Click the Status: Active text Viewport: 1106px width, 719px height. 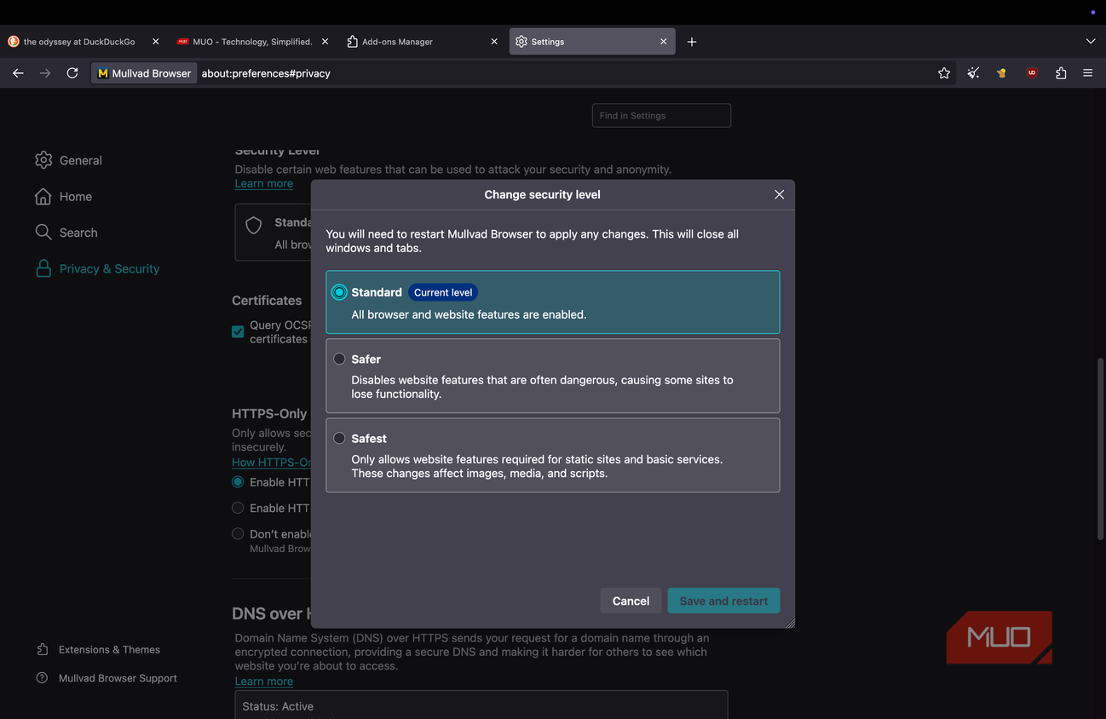pyautogui.click(x=278, y=706)
